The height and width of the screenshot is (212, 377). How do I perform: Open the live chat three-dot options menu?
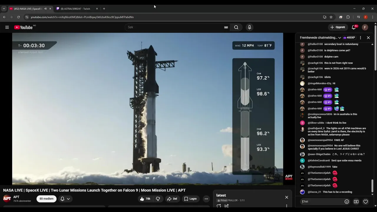click(x=361, y=38)
